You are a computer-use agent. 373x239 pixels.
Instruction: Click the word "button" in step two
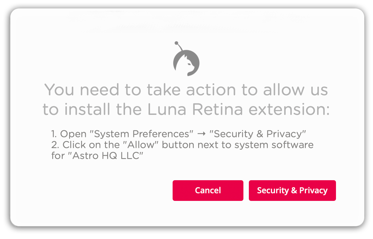pos(178,145)
